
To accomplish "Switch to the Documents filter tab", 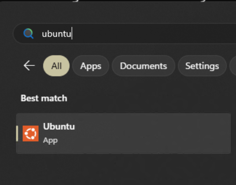I will pyautogui.click(x=144, y=66).
